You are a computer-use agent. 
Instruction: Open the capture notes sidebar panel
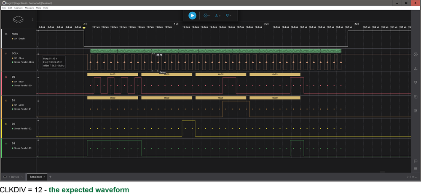click(x=416, y=111)
